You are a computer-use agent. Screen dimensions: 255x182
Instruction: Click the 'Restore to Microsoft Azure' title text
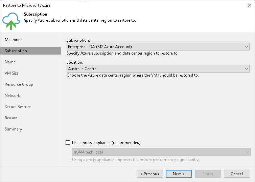tap(27, 5)
